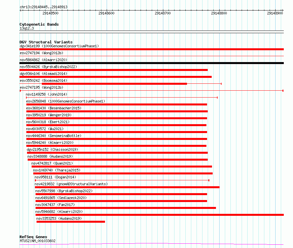Click the thin line of nsv958111 Dogan2014
The height and width of the screenshot is (248, 293).
pyautogui.click(x=122, y=180)
